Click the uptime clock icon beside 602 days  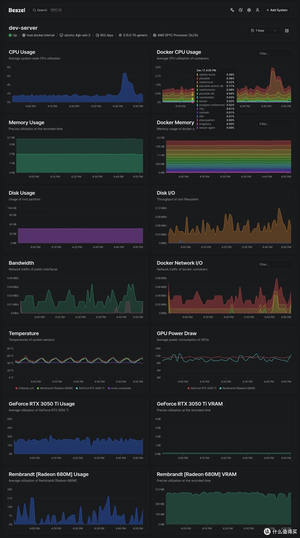[x=97, y=35]
